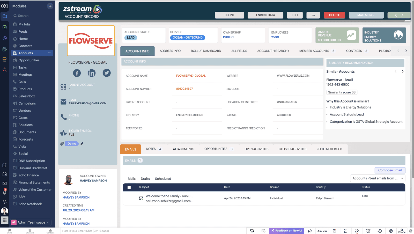Open the Accounts sent emails dropdown
The height and width of the screenshot is (234, 414).
tap(378, 178)
